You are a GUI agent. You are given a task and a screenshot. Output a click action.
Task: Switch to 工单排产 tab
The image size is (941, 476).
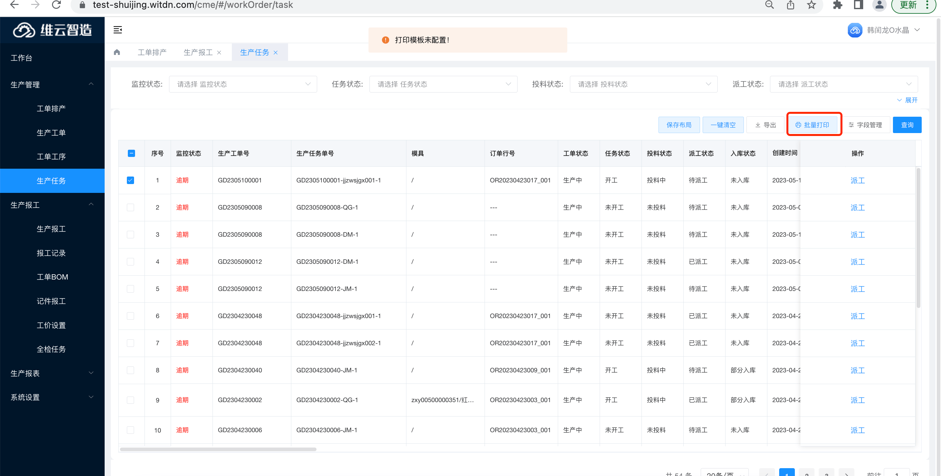pyautogui.click(x=152, y=52)
